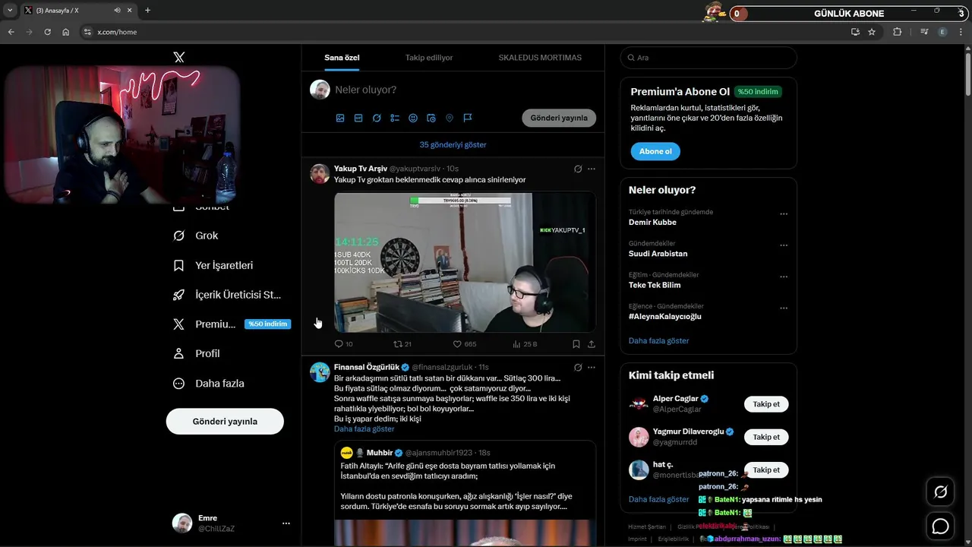Bookmark the Yakup Tv Arşiv post
The height and width of the screenshot is (547, 972).
click(x=576, y=344)
